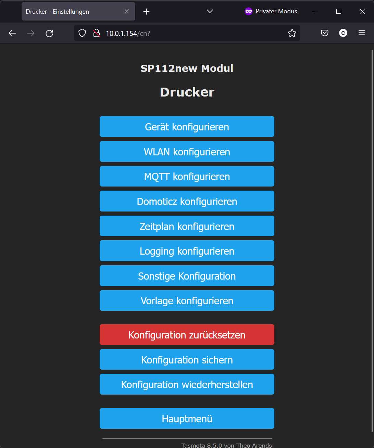Click red Konfiguration zurücksetzen button

pos(187,335)
